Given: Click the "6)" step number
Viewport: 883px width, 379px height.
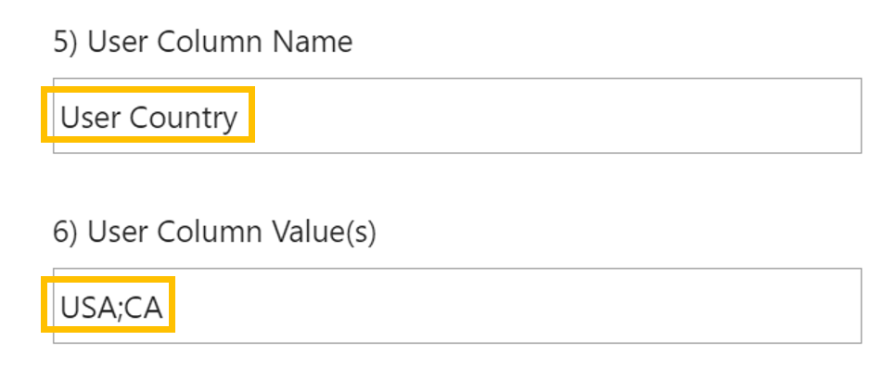Looking at the screenshot, I should click(66, 233).
